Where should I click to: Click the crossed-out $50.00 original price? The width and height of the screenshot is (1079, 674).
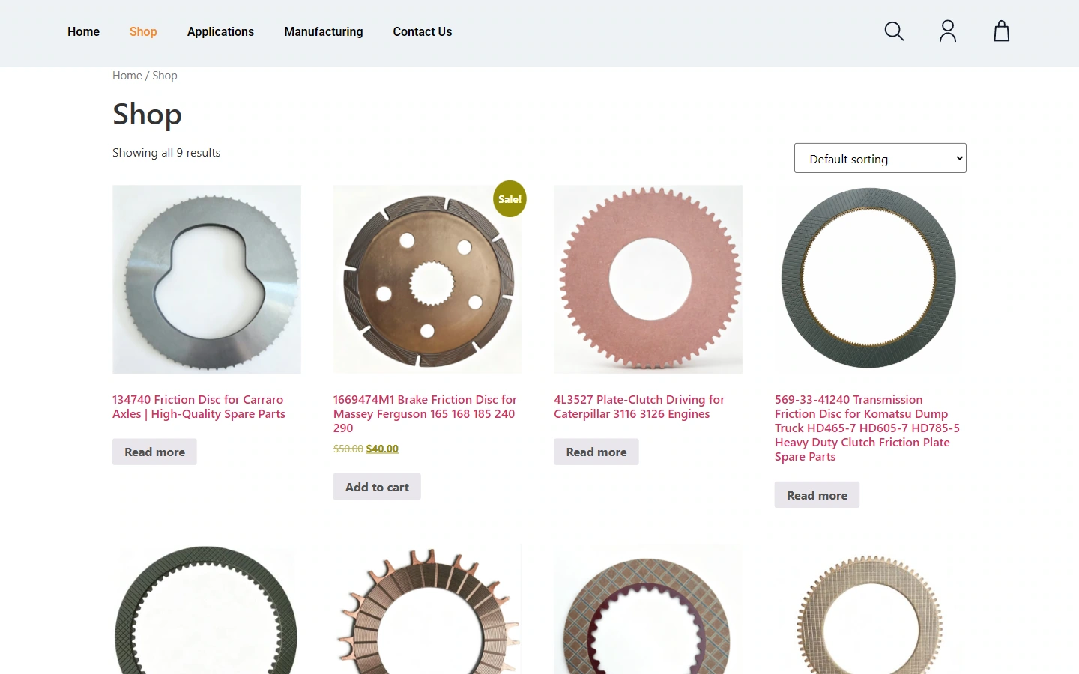(x=348, y=449)
